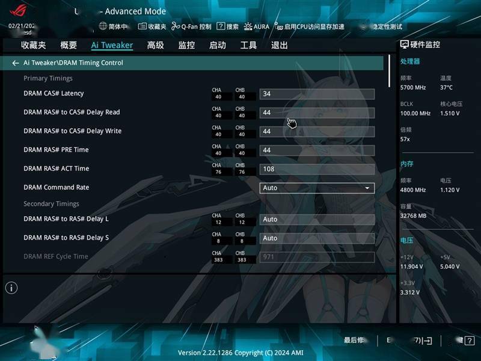Switch to the 高级 tab
The image size is (481, 361).
[x=155, y=46]
